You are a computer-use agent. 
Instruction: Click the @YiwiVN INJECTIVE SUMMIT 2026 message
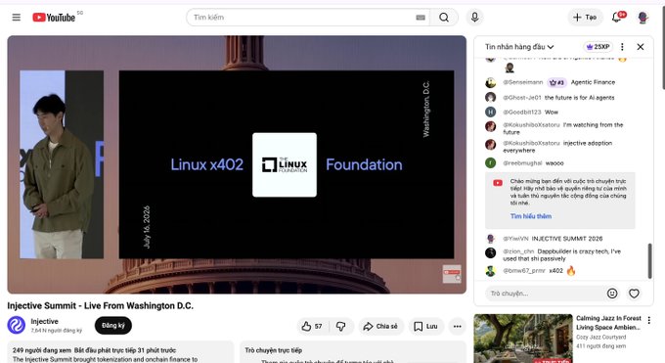pyautogui.click(x=553, y=239)
